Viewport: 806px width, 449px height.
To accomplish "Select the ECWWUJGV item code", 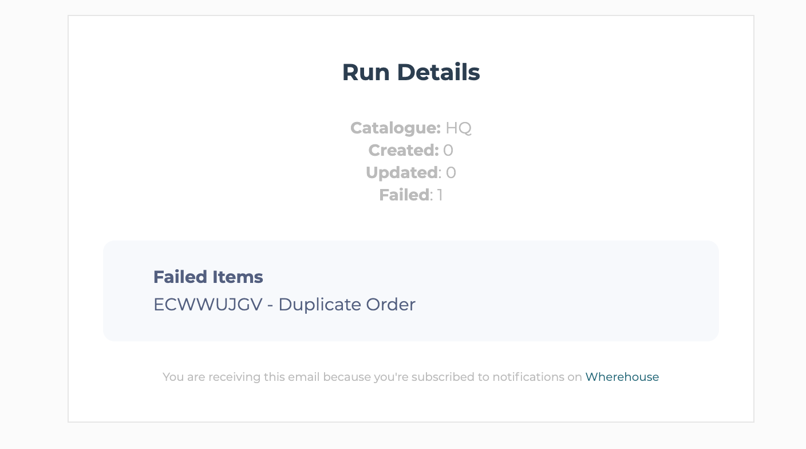I will (x=208, y=305).
